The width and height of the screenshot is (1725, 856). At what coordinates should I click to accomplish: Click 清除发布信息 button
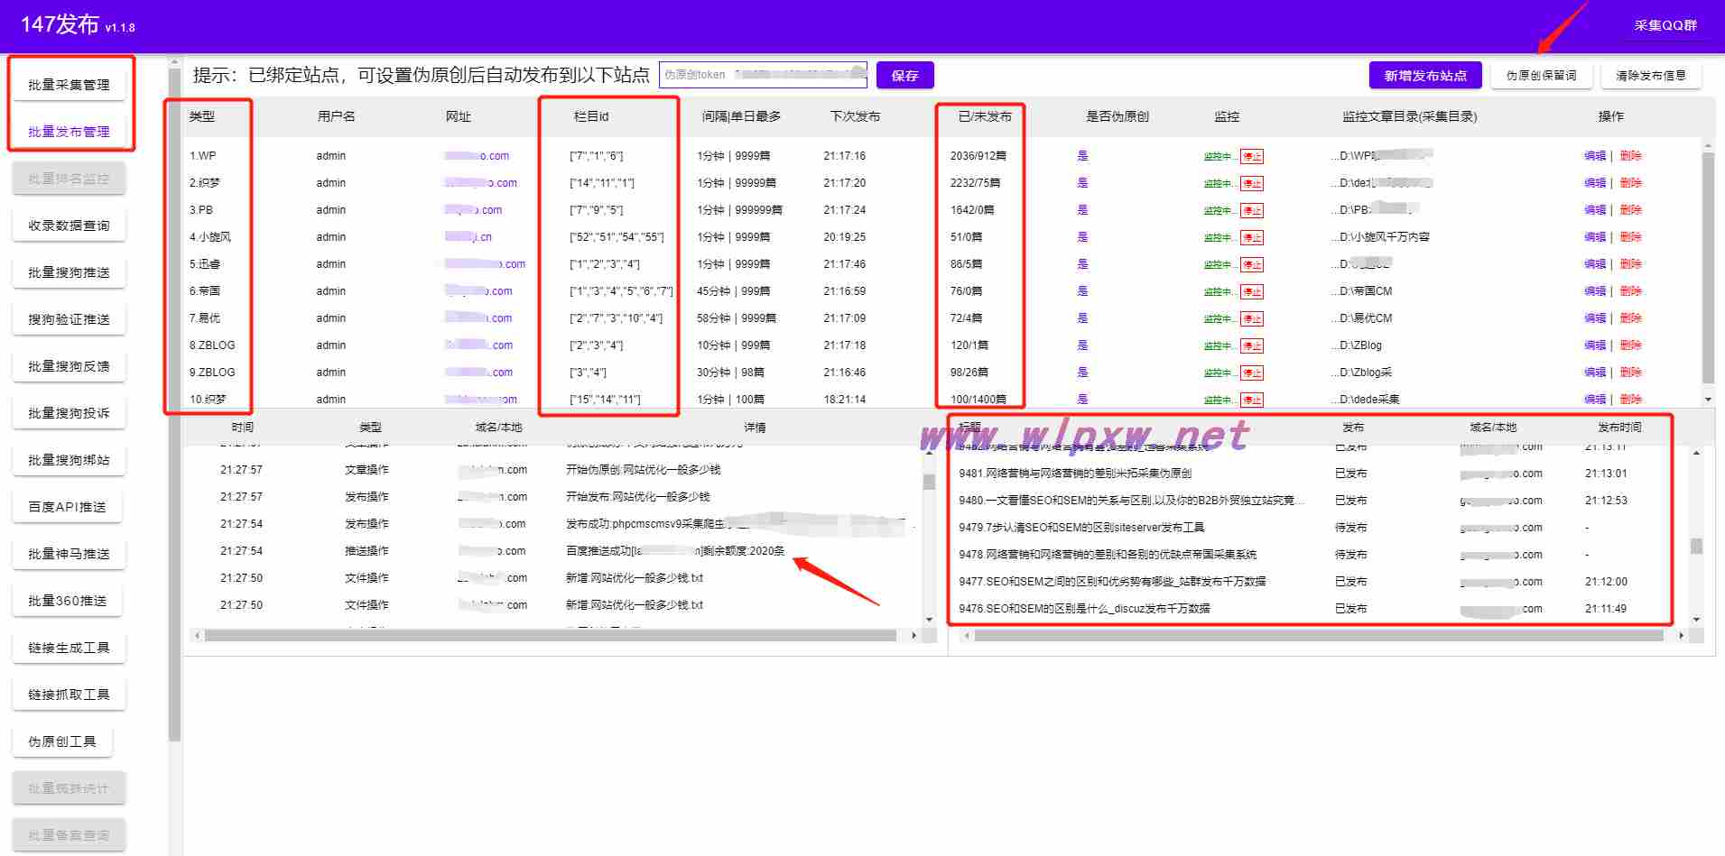click(x=1651, y=76)
